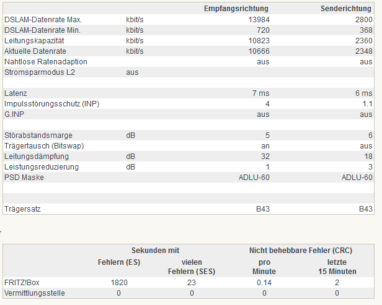
Task: Click the Leistungsreduzierung row label
Action: (x=42, y=167)
